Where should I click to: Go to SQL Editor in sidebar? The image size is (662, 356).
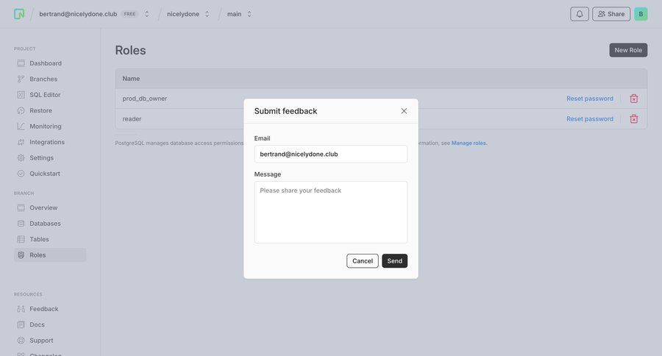pos(45,95)
